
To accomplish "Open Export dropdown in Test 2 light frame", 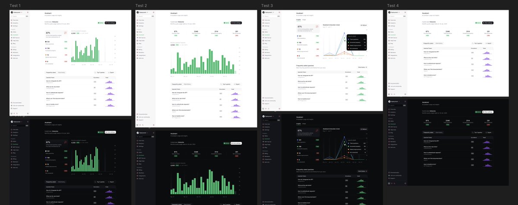I will point(237,84).
